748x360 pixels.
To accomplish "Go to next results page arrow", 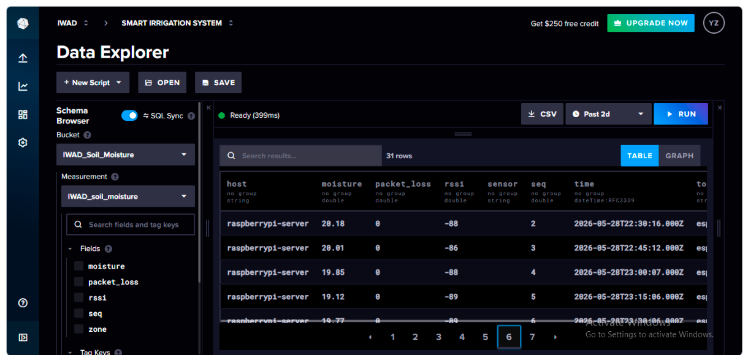I will click(555, 337).
